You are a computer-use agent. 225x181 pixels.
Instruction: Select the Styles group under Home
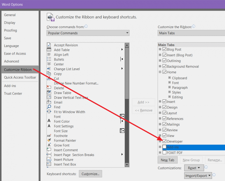click(x=176, y=92)
